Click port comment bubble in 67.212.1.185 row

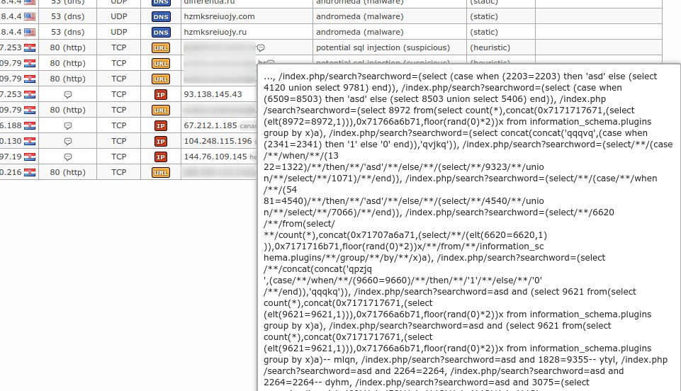click(x=68, y=126)
